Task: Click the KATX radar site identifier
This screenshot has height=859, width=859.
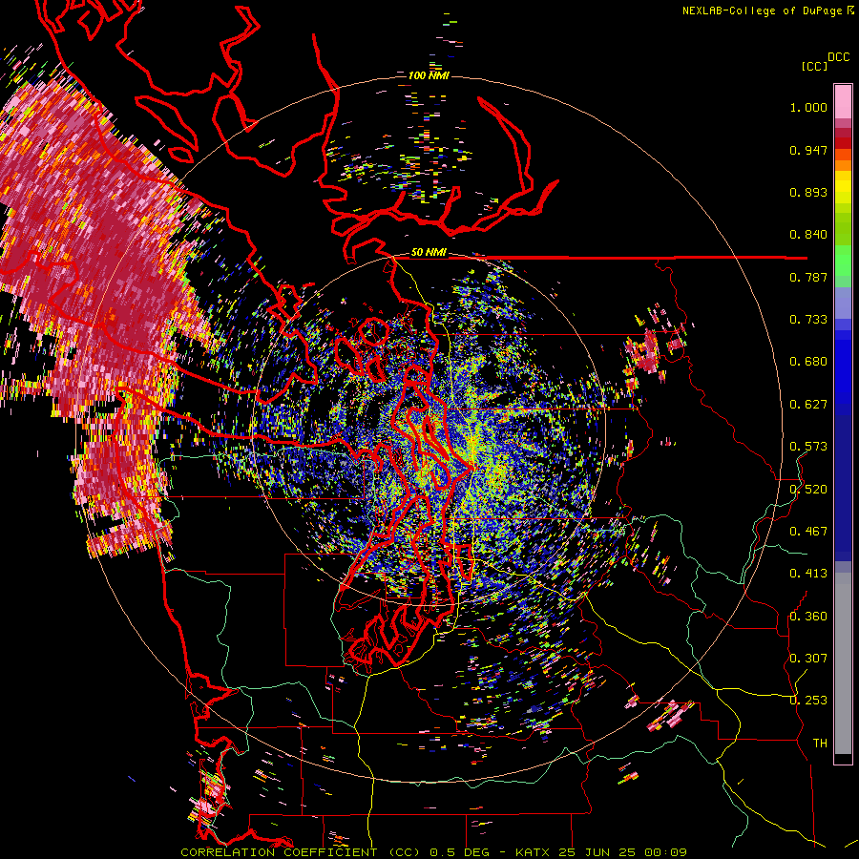Action: tap(532, 852)
